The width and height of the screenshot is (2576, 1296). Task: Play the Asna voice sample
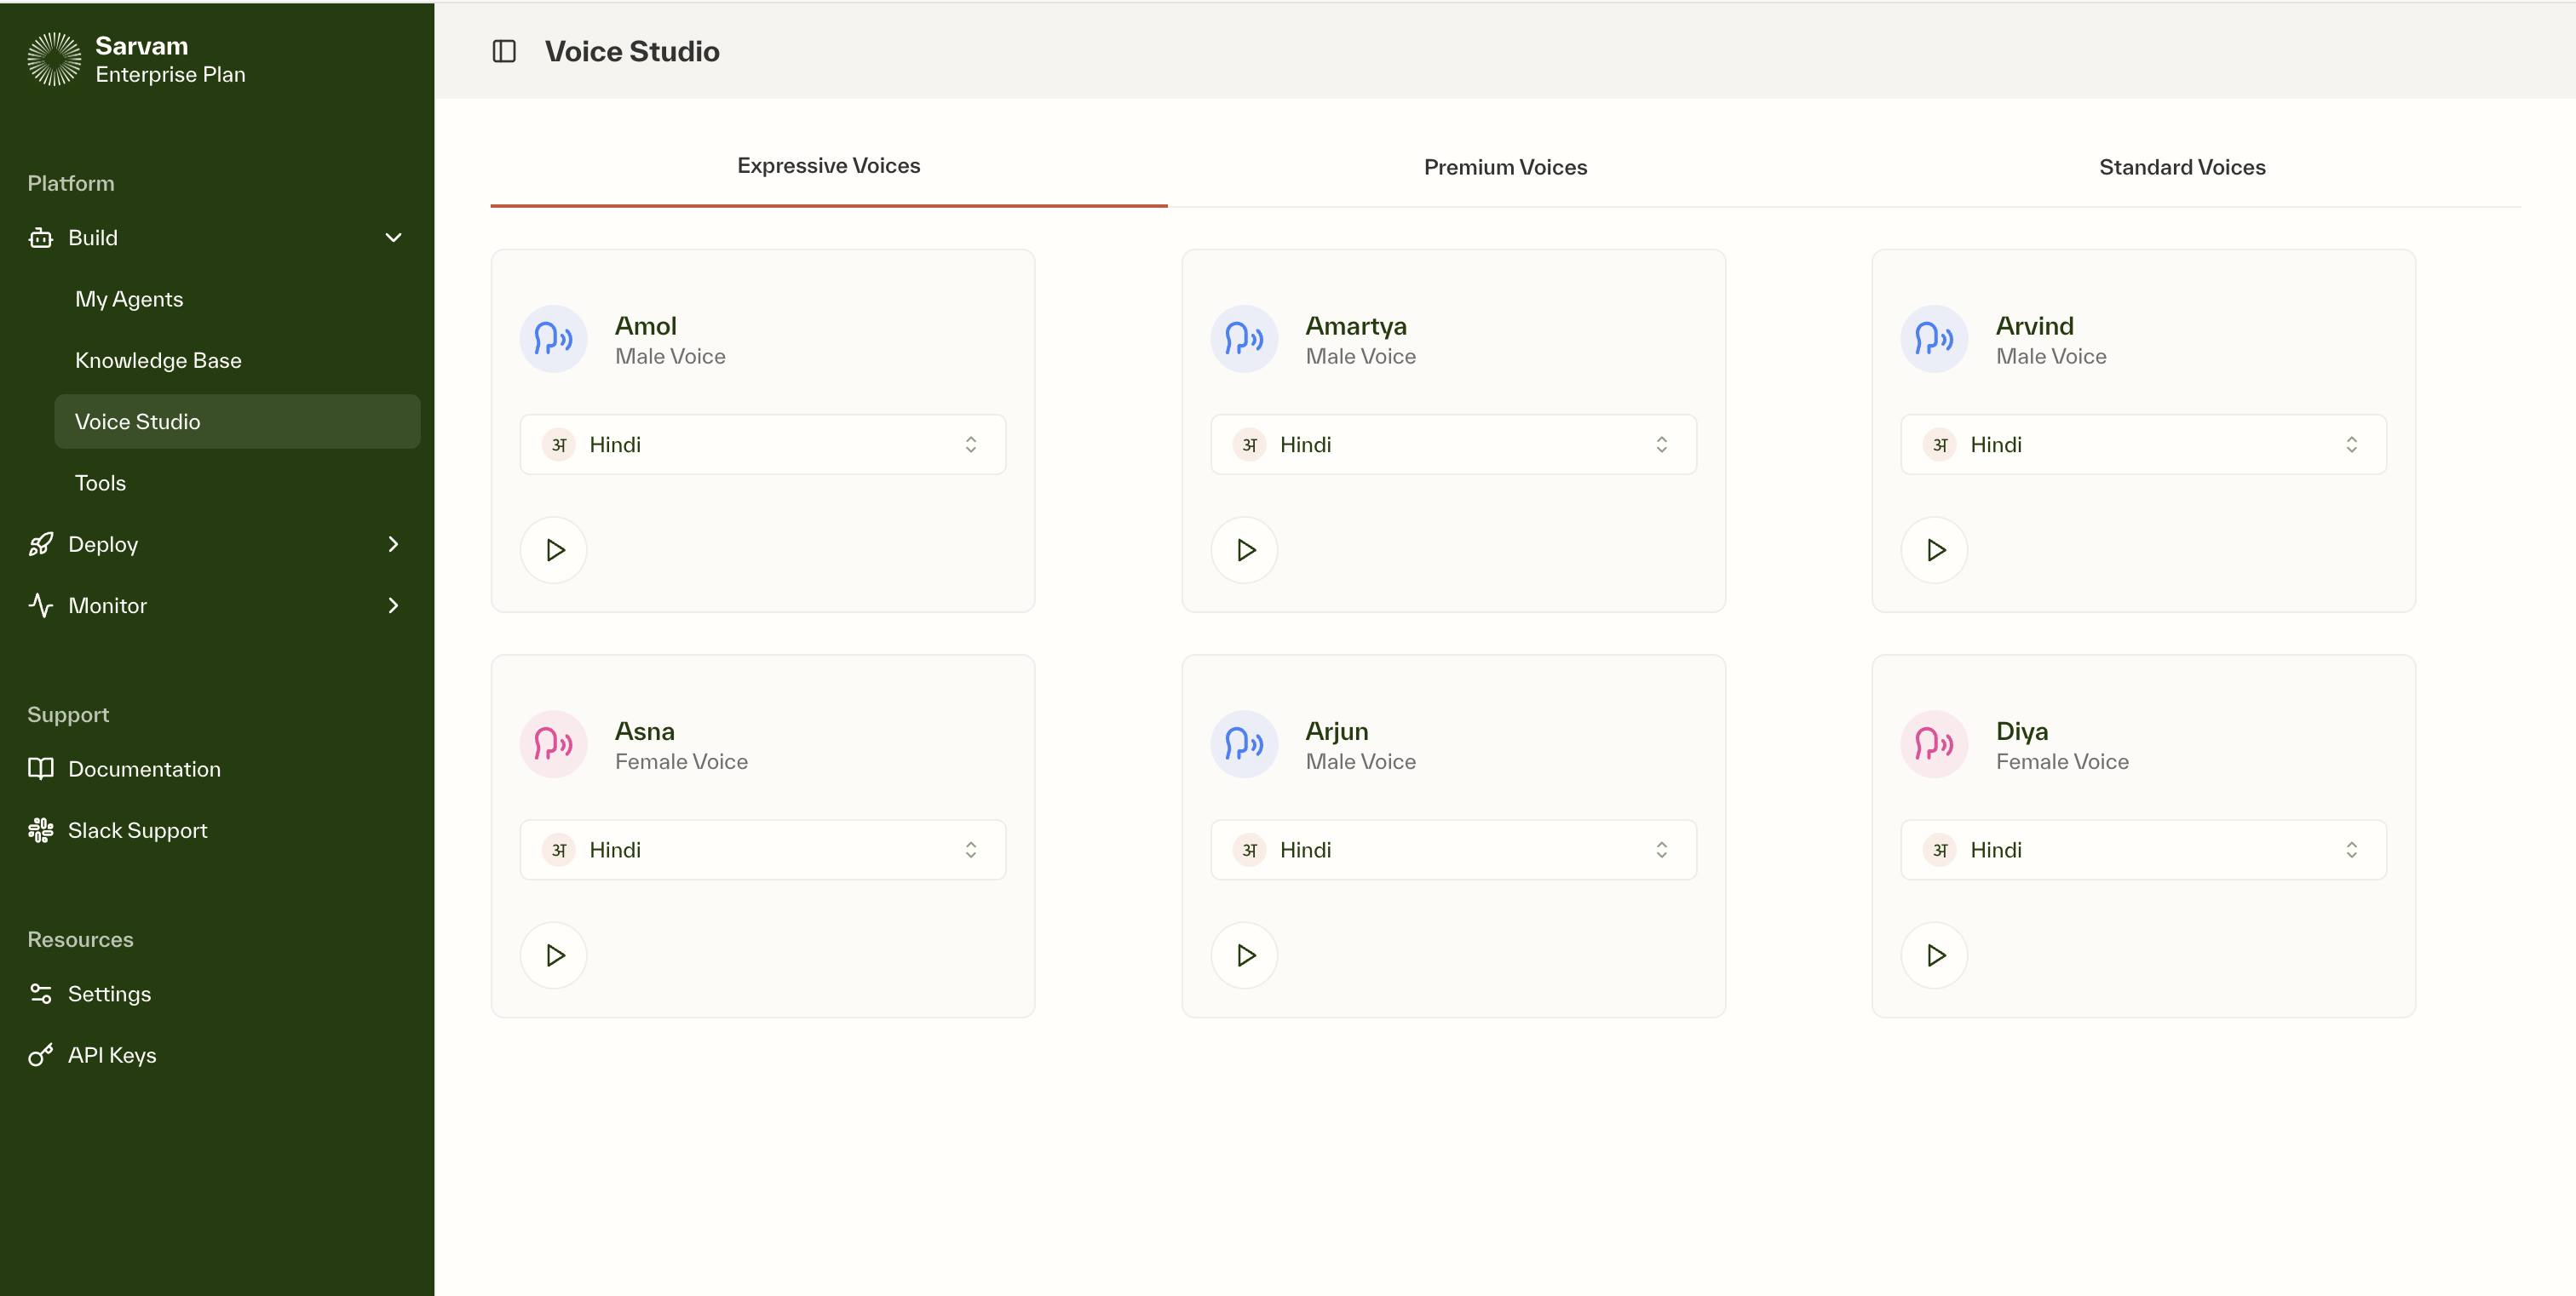click(554, 955)
